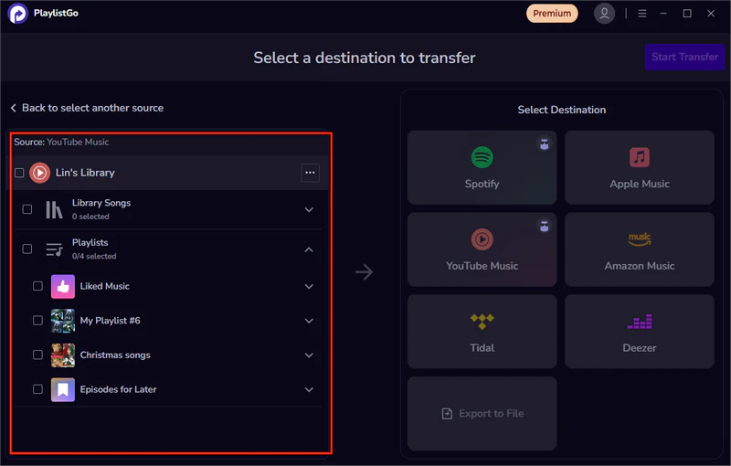Expand the My Playlist #6 row
Screen dimensions: 731x466
point(309,321)
